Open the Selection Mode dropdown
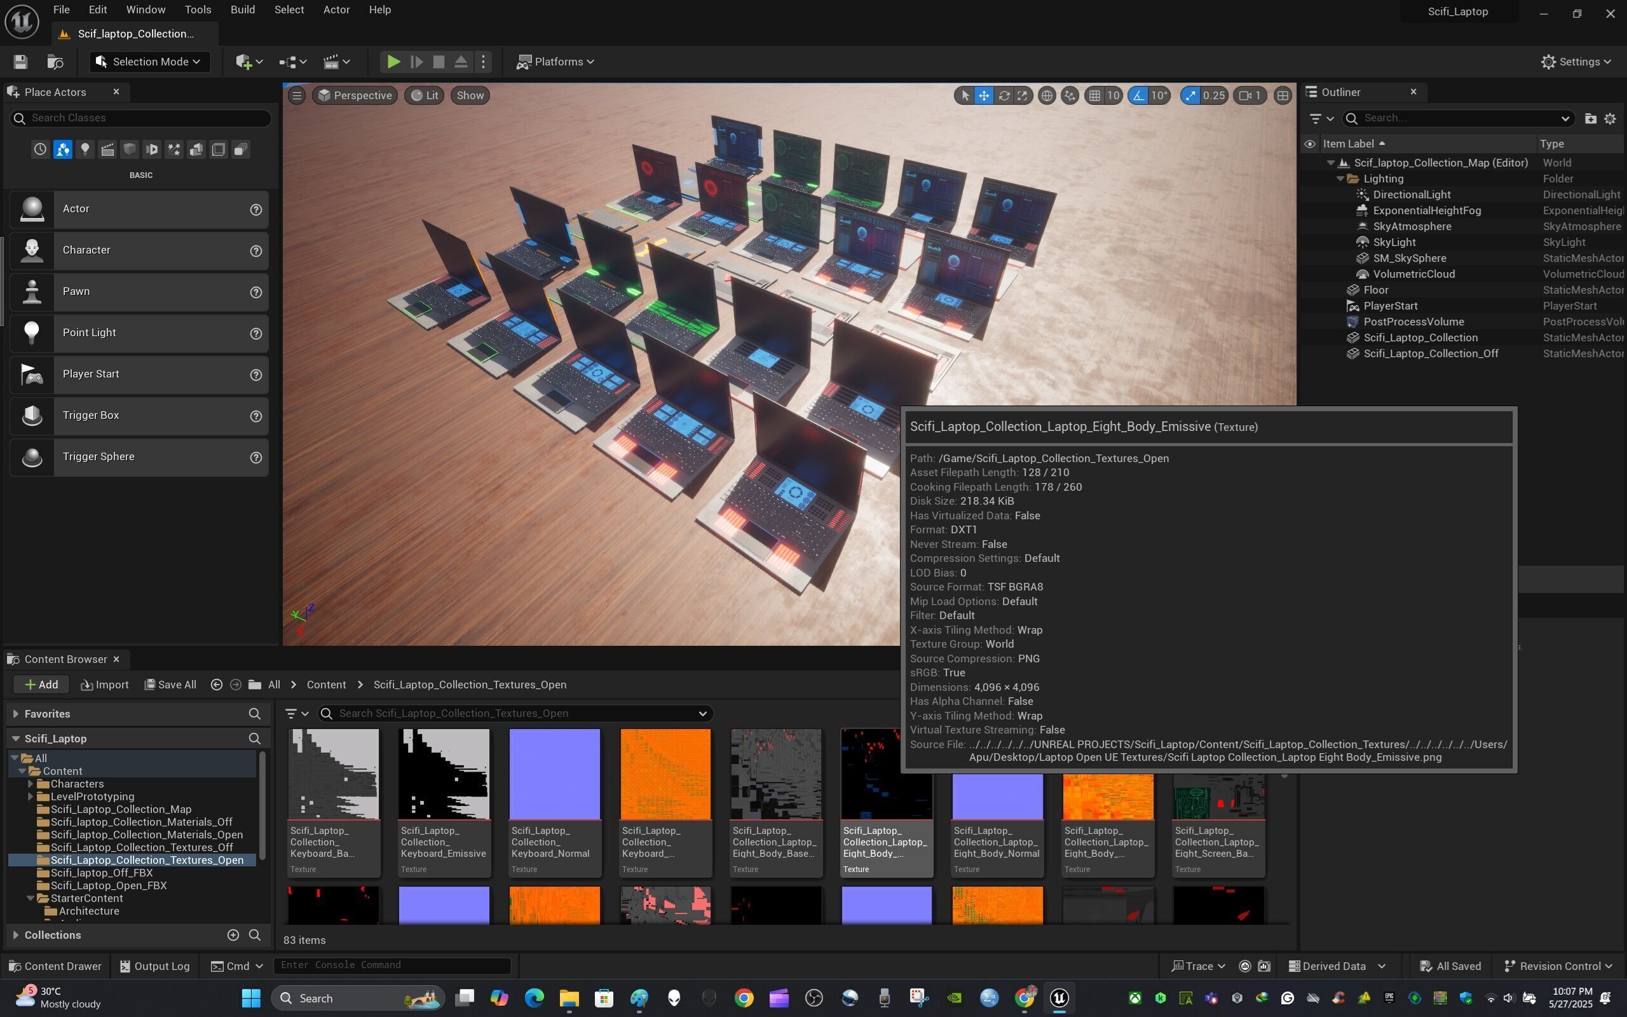The width and height of the screenshot is (1627, 1017). pyautogui.click(x=149, y=62)
